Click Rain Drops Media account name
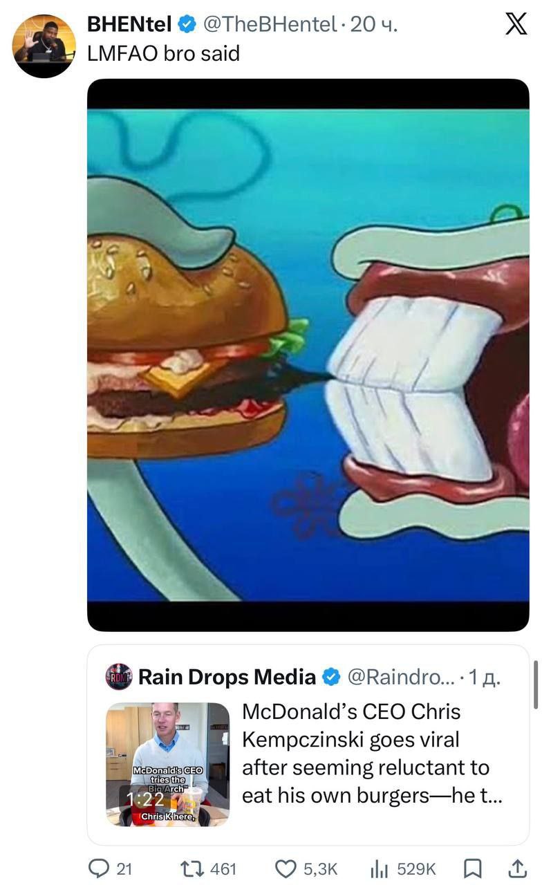 [227, 677]
